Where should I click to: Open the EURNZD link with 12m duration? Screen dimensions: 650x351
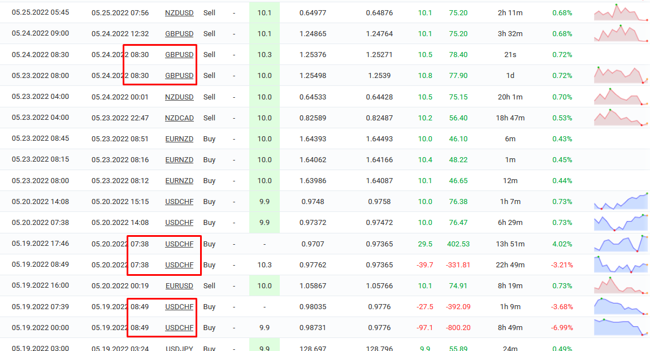click(179, 181)
